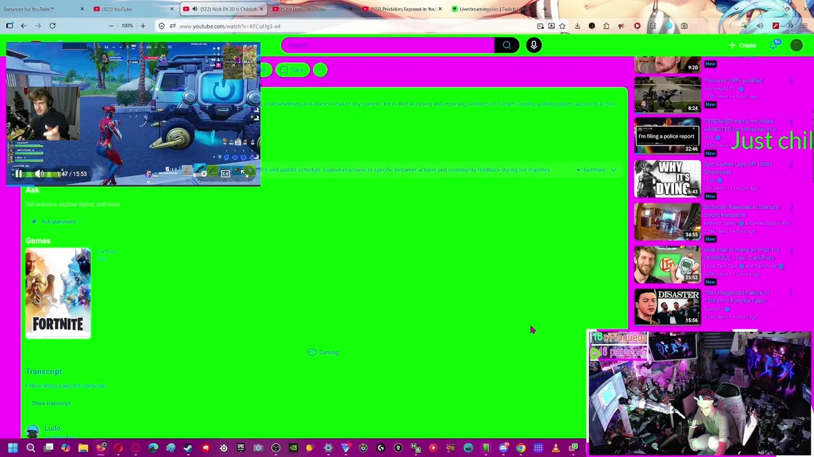814x457 pixels.
Task: Go back with the browser back arrow
Action: (x=24, y=26)
